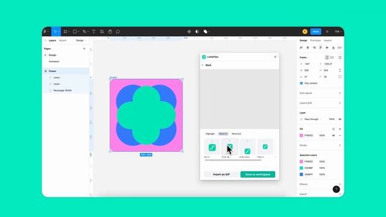Screen dimensions: 386x217
Task: Click Insert as GIF button
Action: coord(221,174)
